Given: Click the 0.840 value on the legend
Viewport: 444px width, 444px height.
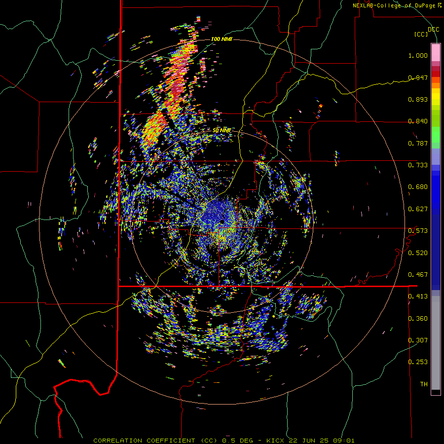Looking at the screenshot, I should 418,121.
